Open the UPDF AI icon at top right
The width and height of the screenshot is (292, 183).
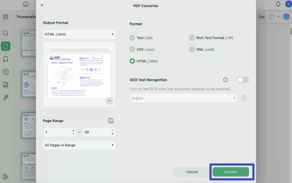pos(286,17)
